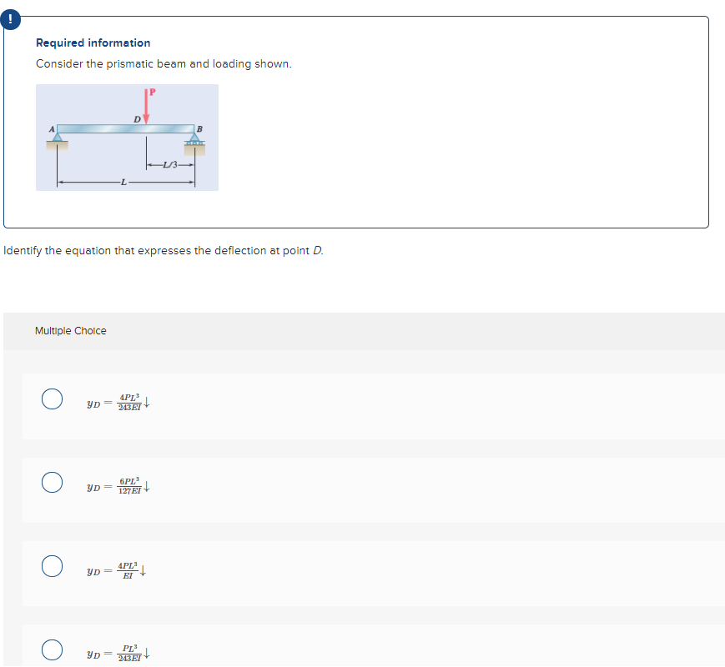
Task: Select answer yD = 6PL³/127EI
Action: pyautogui.click(x=52, y=484)
